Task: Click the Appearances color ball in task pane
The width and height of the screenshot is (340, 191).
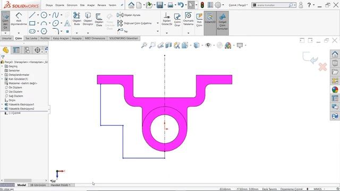Action: coord(335,90)
